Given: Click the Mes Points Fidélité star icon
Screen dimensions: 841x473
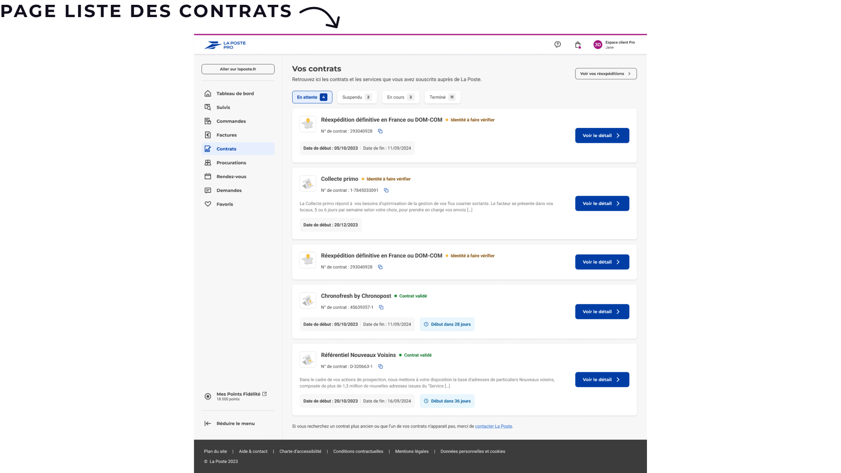Looking at the screenshot, I should [208, 396].
